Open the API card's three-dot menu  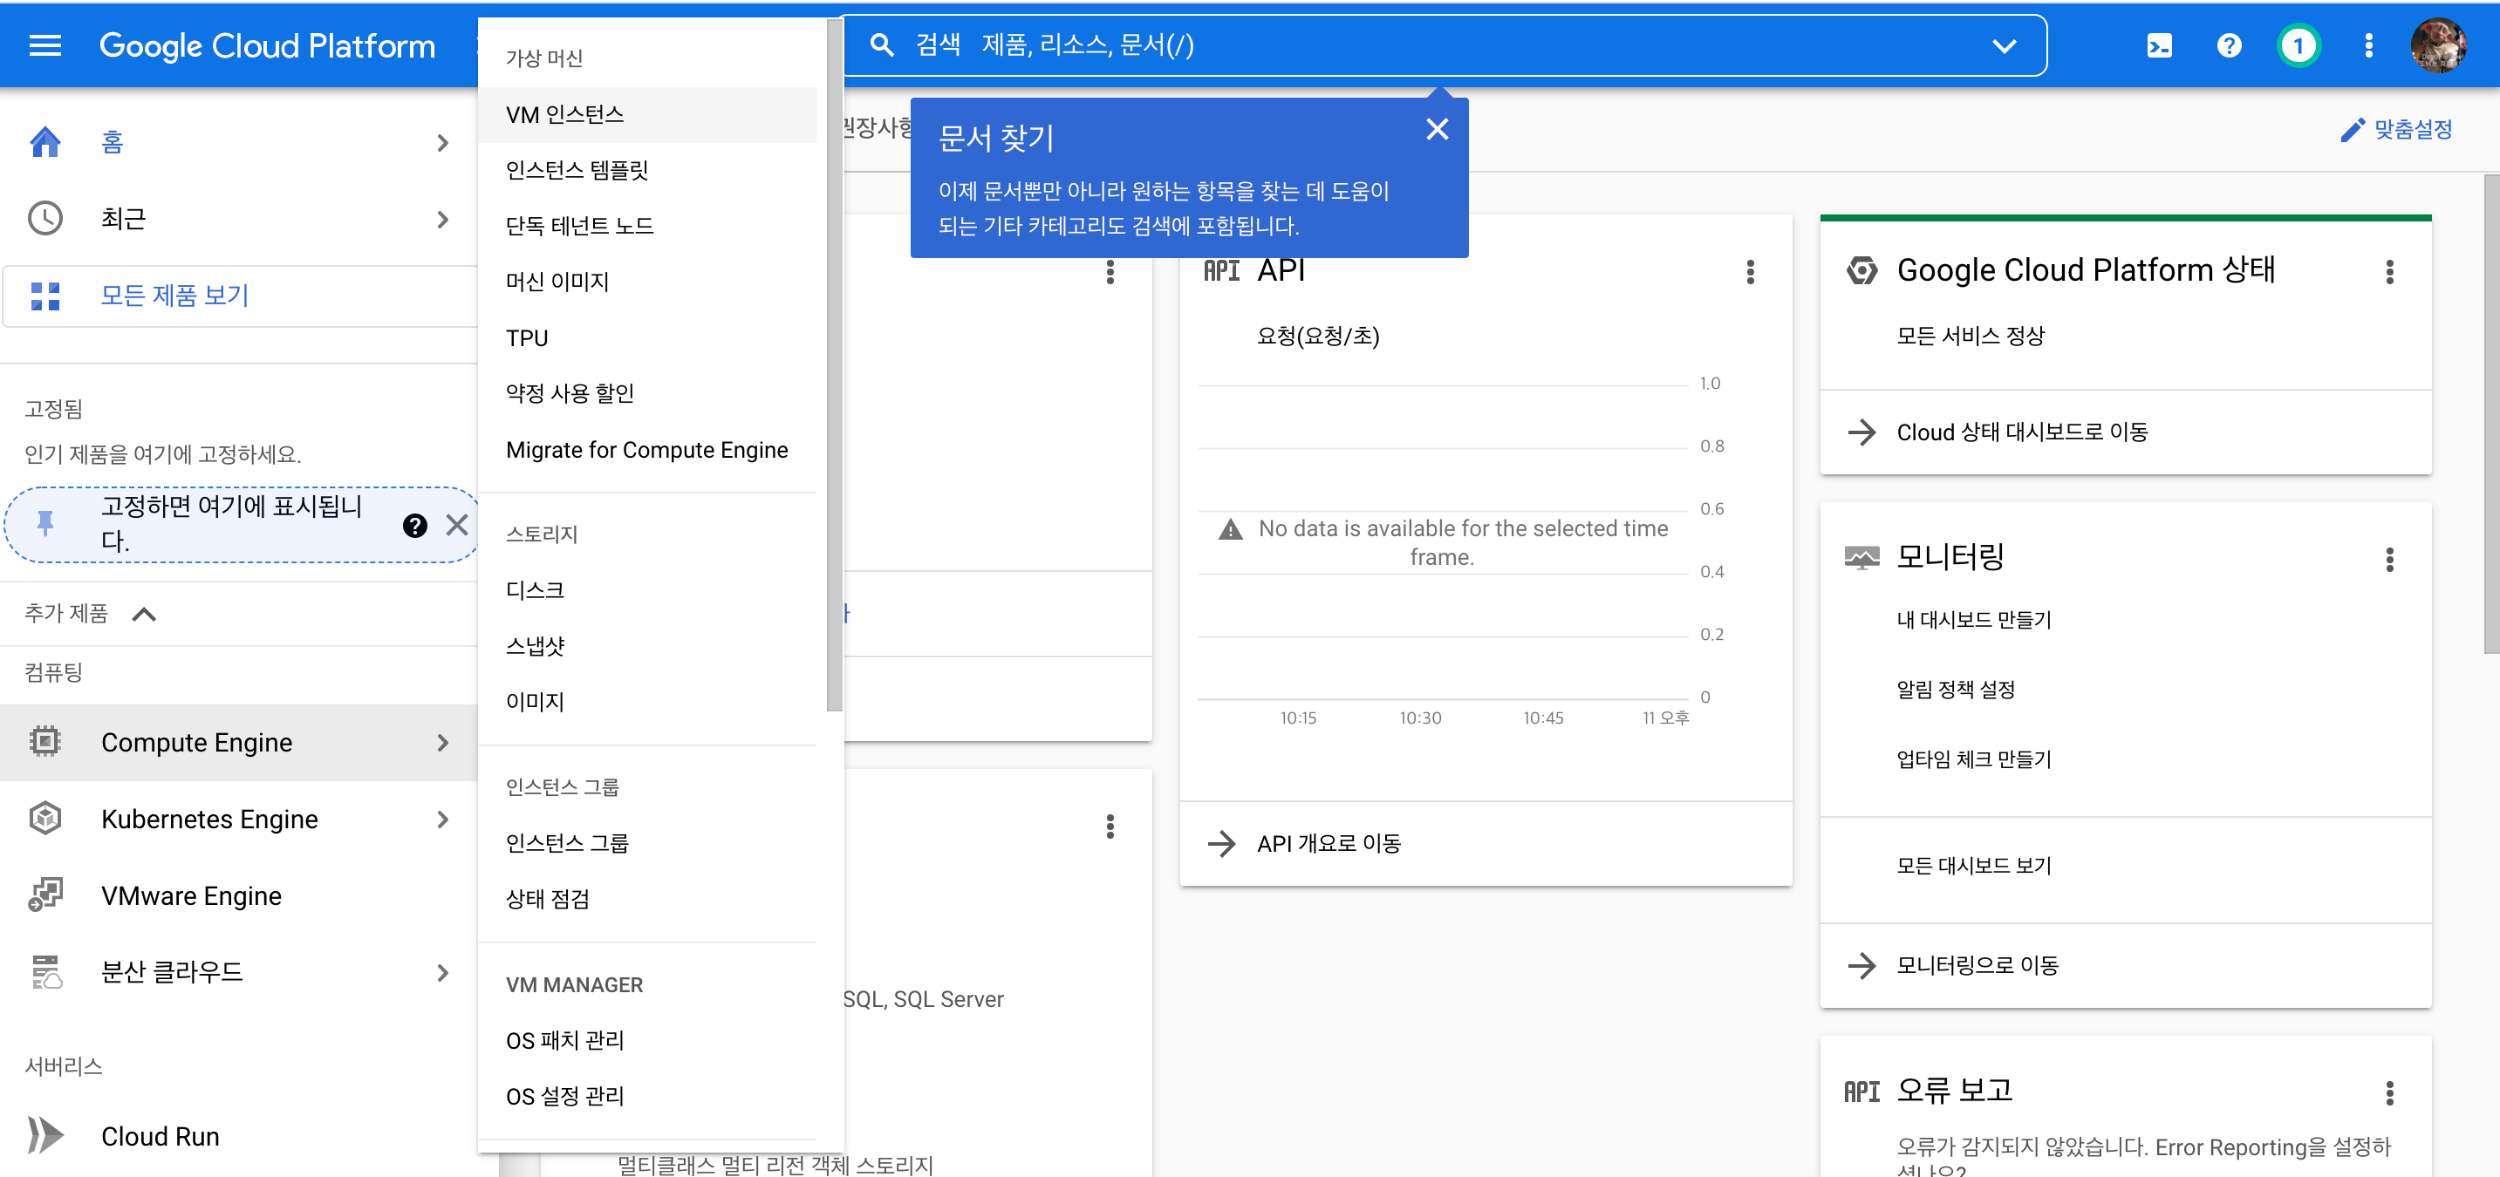pyautogui.click(x=1750, y=272)
